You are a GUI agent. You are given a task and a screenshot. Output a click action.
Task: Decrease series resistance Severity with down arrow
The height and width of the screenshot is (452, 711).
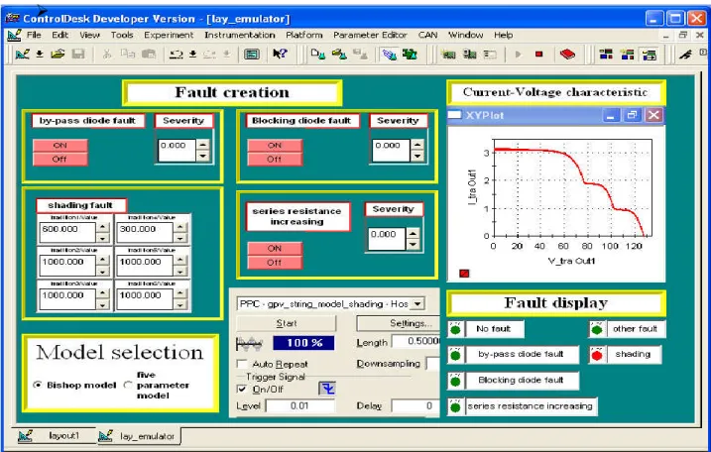click(413, 245)
